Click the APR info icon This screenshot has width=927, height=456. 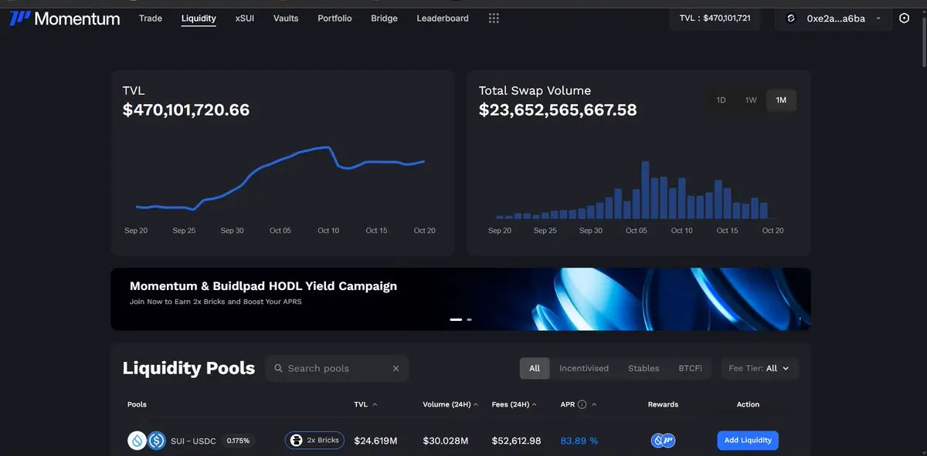point(582,404)
